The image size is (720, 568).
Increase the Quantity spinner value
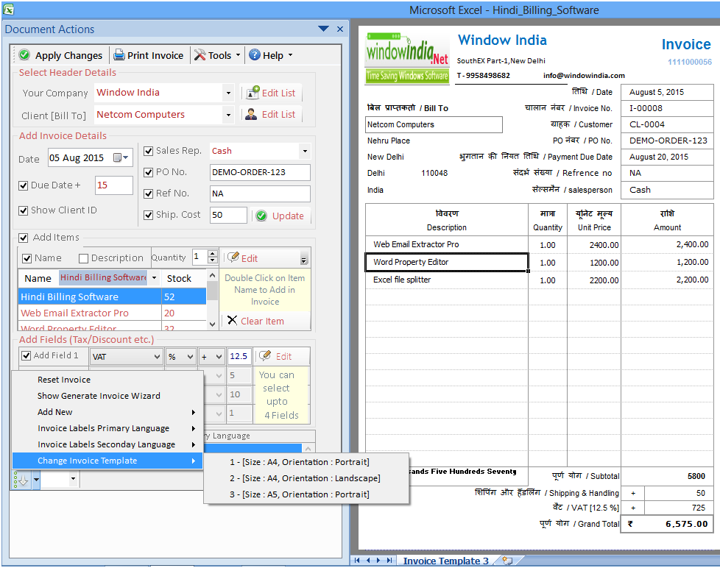pos(212,253)
